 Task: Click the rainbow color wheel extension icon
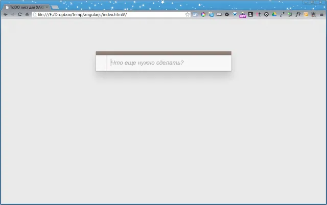tap(203, 15)
